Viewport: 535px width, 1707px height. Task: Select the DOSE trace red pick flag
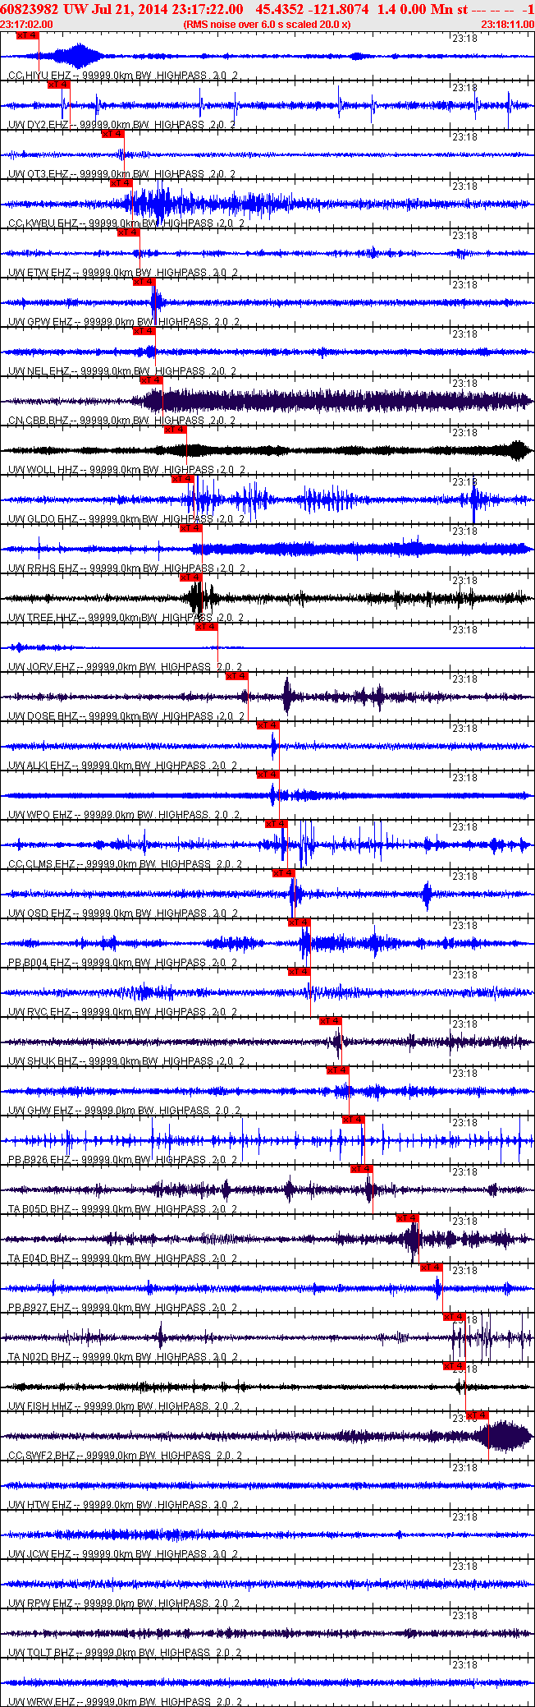(237, 676)
